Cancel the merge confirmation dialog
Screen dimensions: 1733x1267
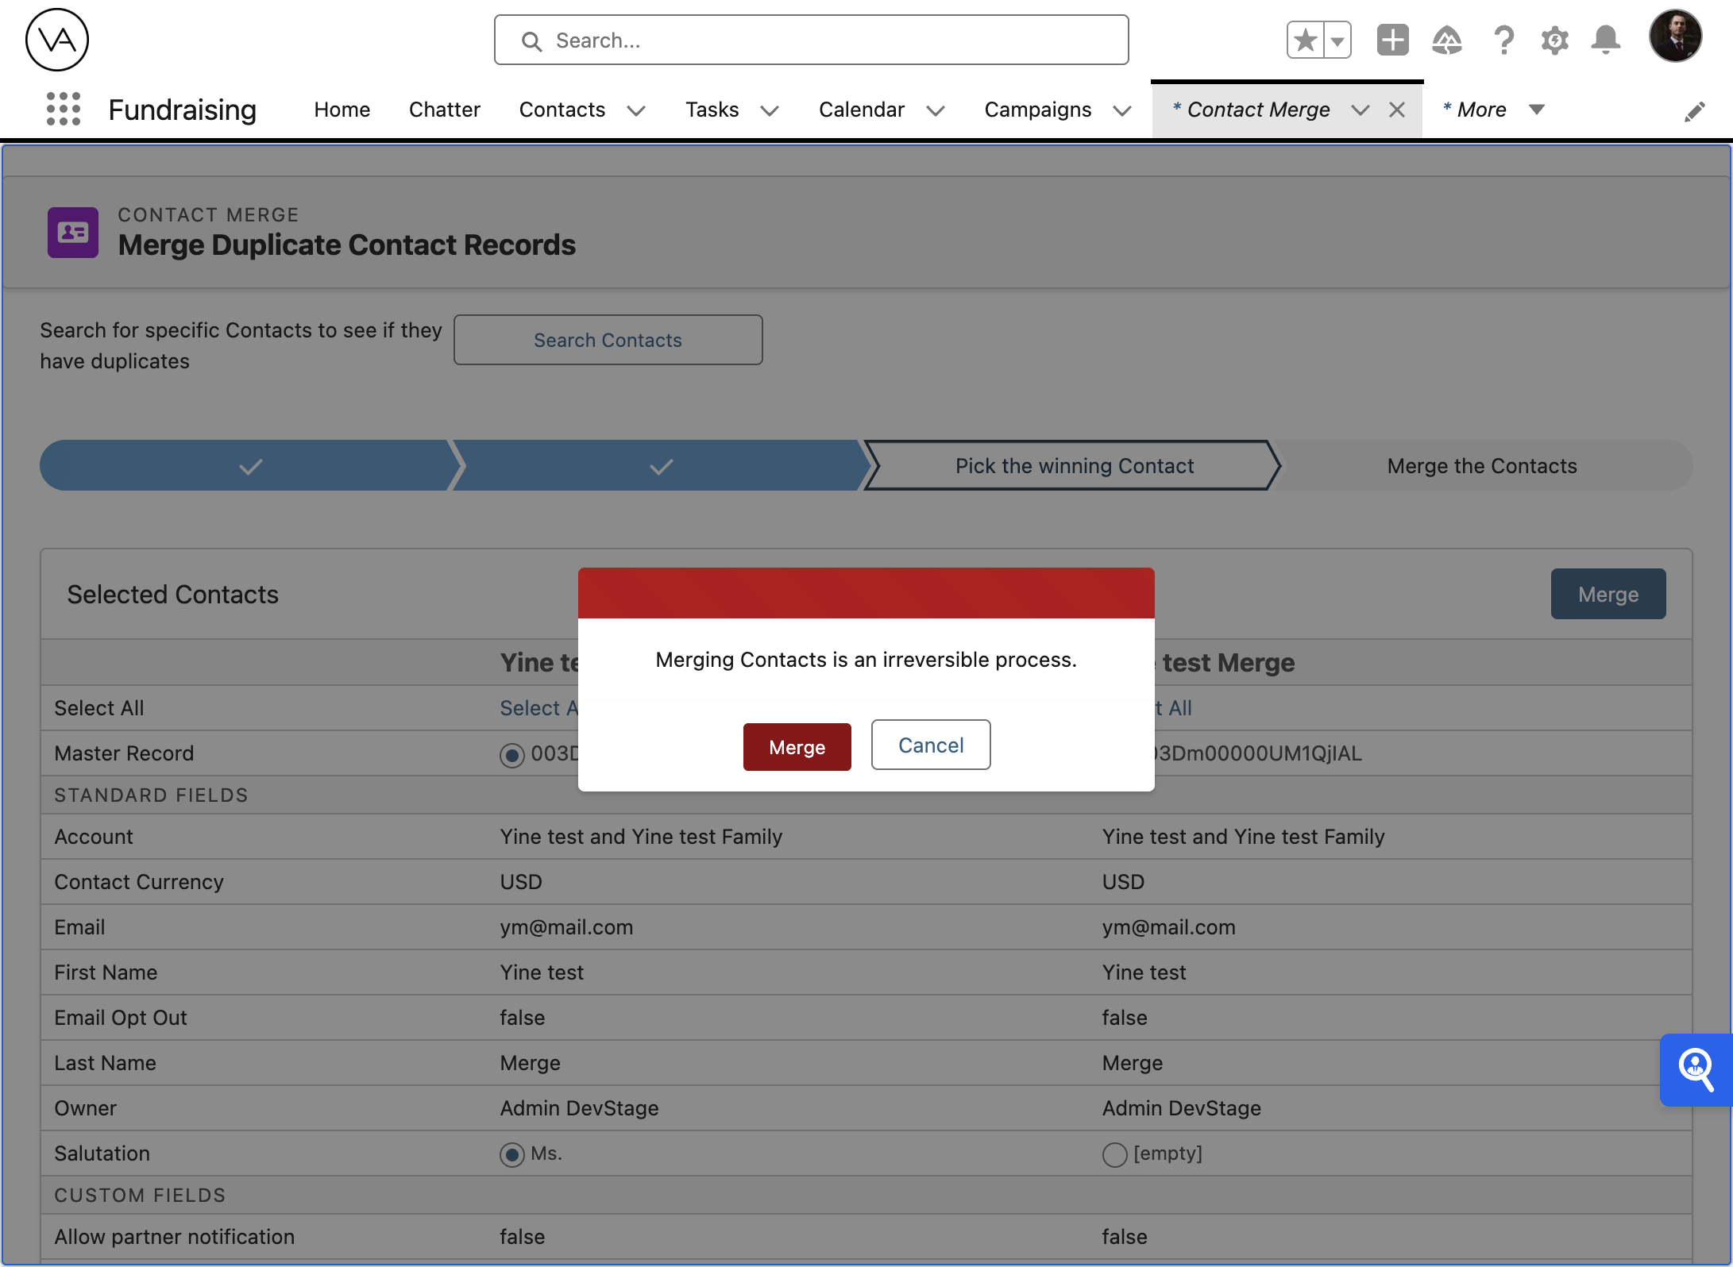click(x=931, y=745)
